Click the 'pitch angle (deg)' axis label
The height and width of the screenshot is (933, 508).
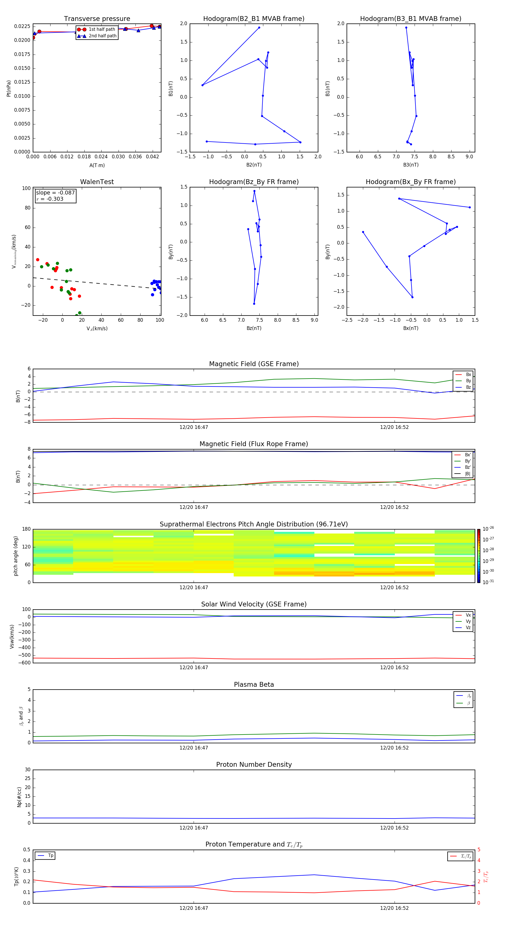click(x=16, y=556)
